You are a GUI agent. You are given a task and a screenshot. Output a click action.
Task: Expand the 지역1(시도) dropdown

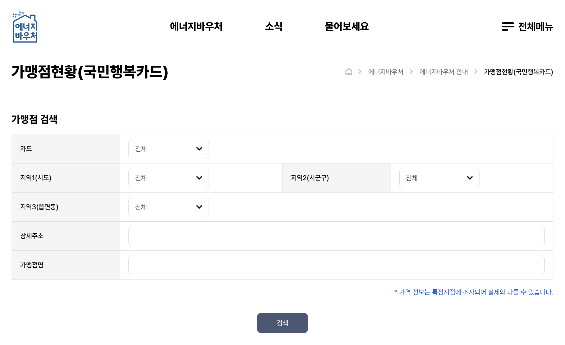coord(168,178)
